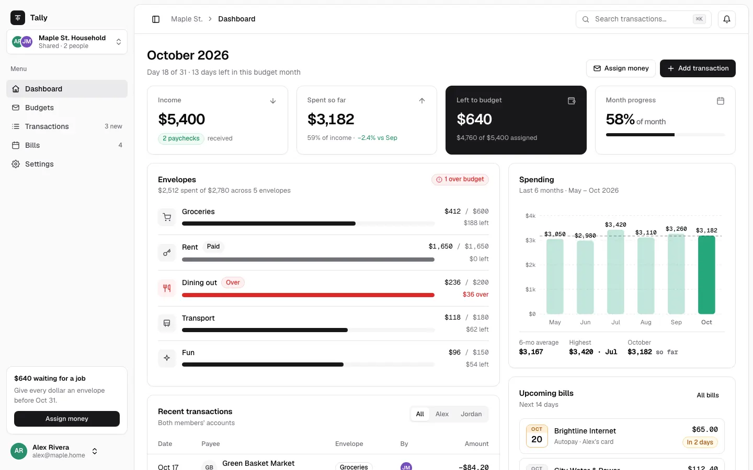
Task: Open Budgets from the menu
Action: 67,108
